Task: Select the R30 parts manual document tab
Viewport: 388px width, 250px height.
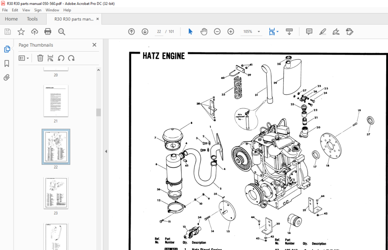Action: [74, 19]
